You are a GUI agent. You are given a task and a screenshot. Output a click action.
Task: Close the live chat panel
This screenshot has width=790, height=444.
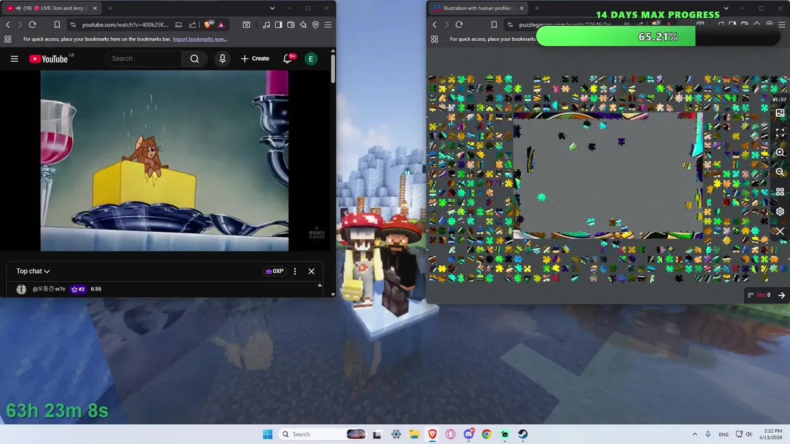tap(311, 271)
